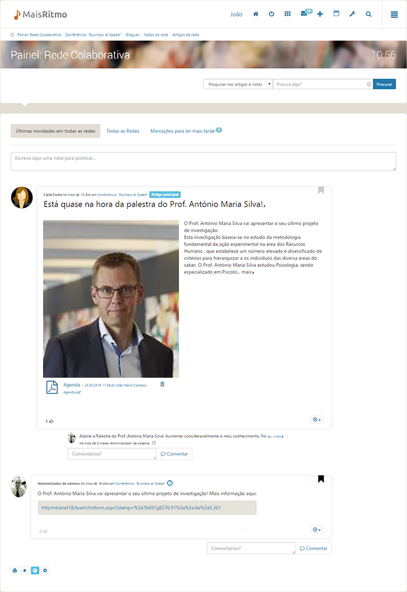The width and height of the screenshot is (407, 592).
Task: Open the gear options dropdown on the article
Action: pyautogui.click(x=317, y=420)
